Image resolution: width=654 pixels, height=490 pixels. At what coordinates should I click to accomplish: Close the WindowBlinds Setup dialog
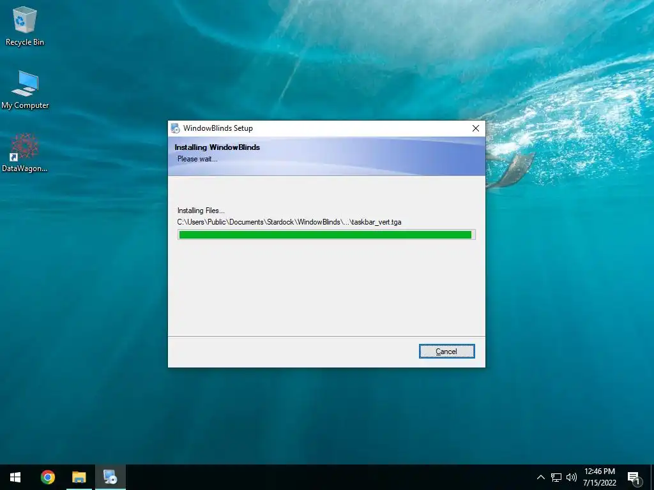coord(475,128)
